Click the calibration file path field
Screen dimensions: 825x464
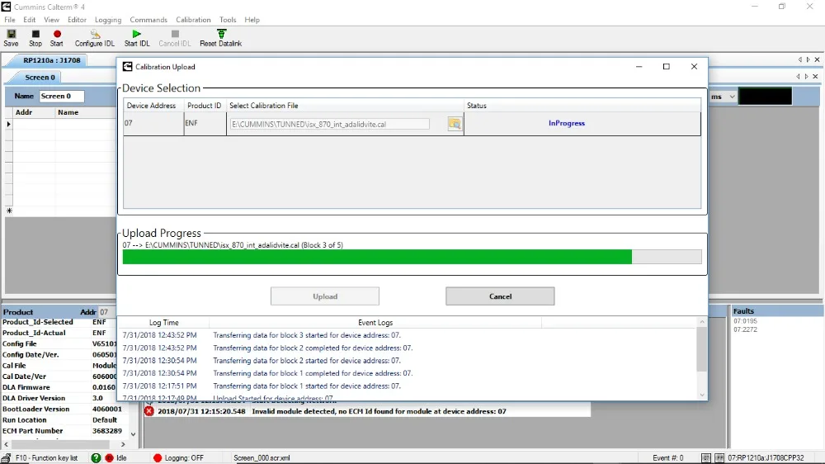pyautogui.click(x=329, y=125)
